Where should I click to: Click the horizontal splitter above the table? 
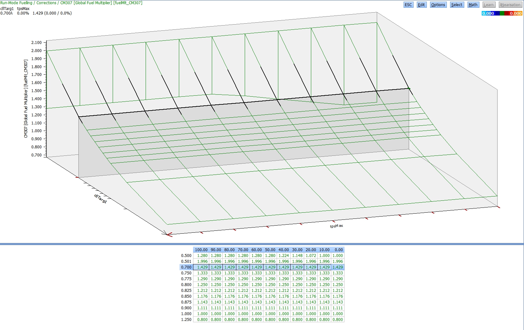pyautogui.click(x=262, y=244)
